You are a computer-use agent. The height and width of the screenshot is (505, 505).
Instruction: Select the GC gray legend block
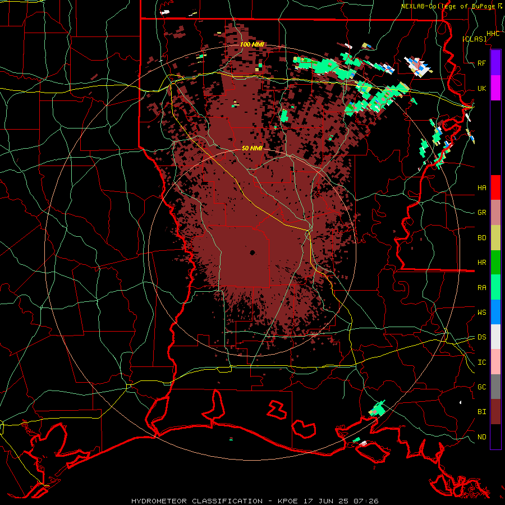[x=495, y=387]
